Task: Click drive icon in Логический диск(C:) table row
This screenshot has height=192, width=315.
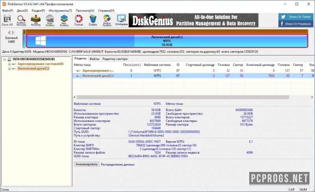Action: (x=78, y=76)
